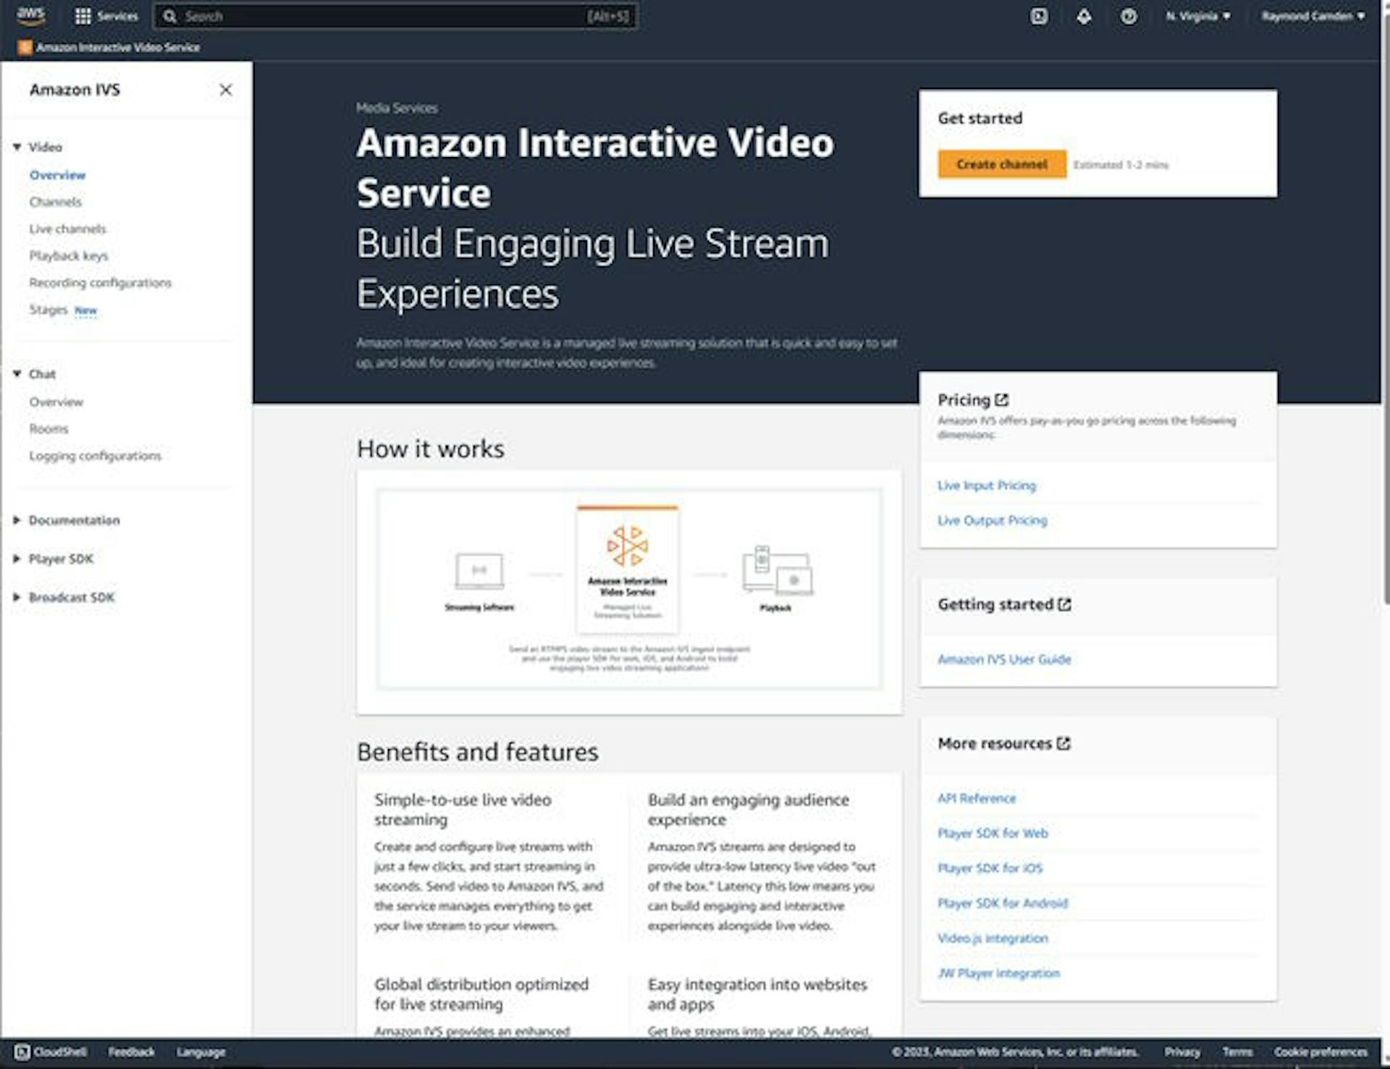Click the How it works diagram image
The height and width of the screenshot is (1069, 1390).
pos(629,588)
